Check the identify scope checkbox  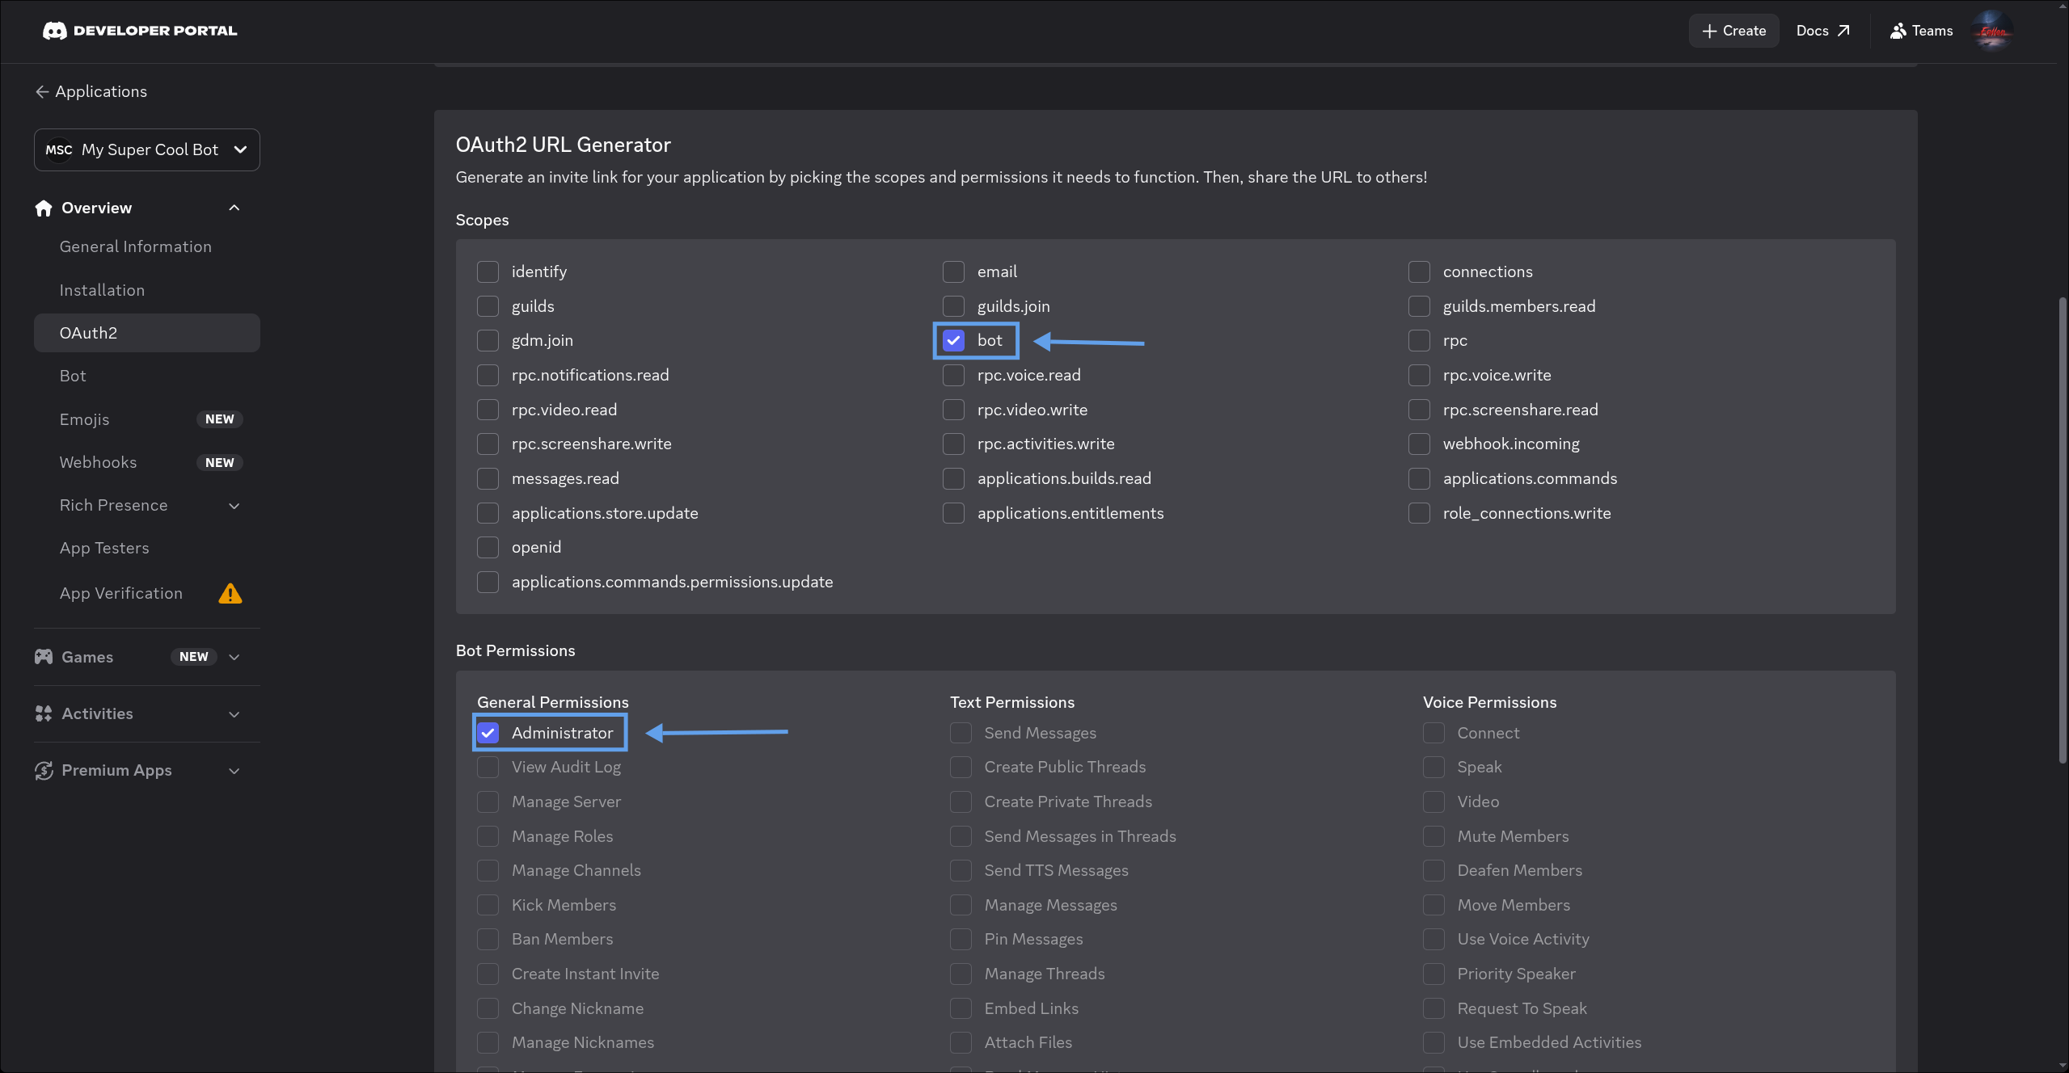click(488, 271)
